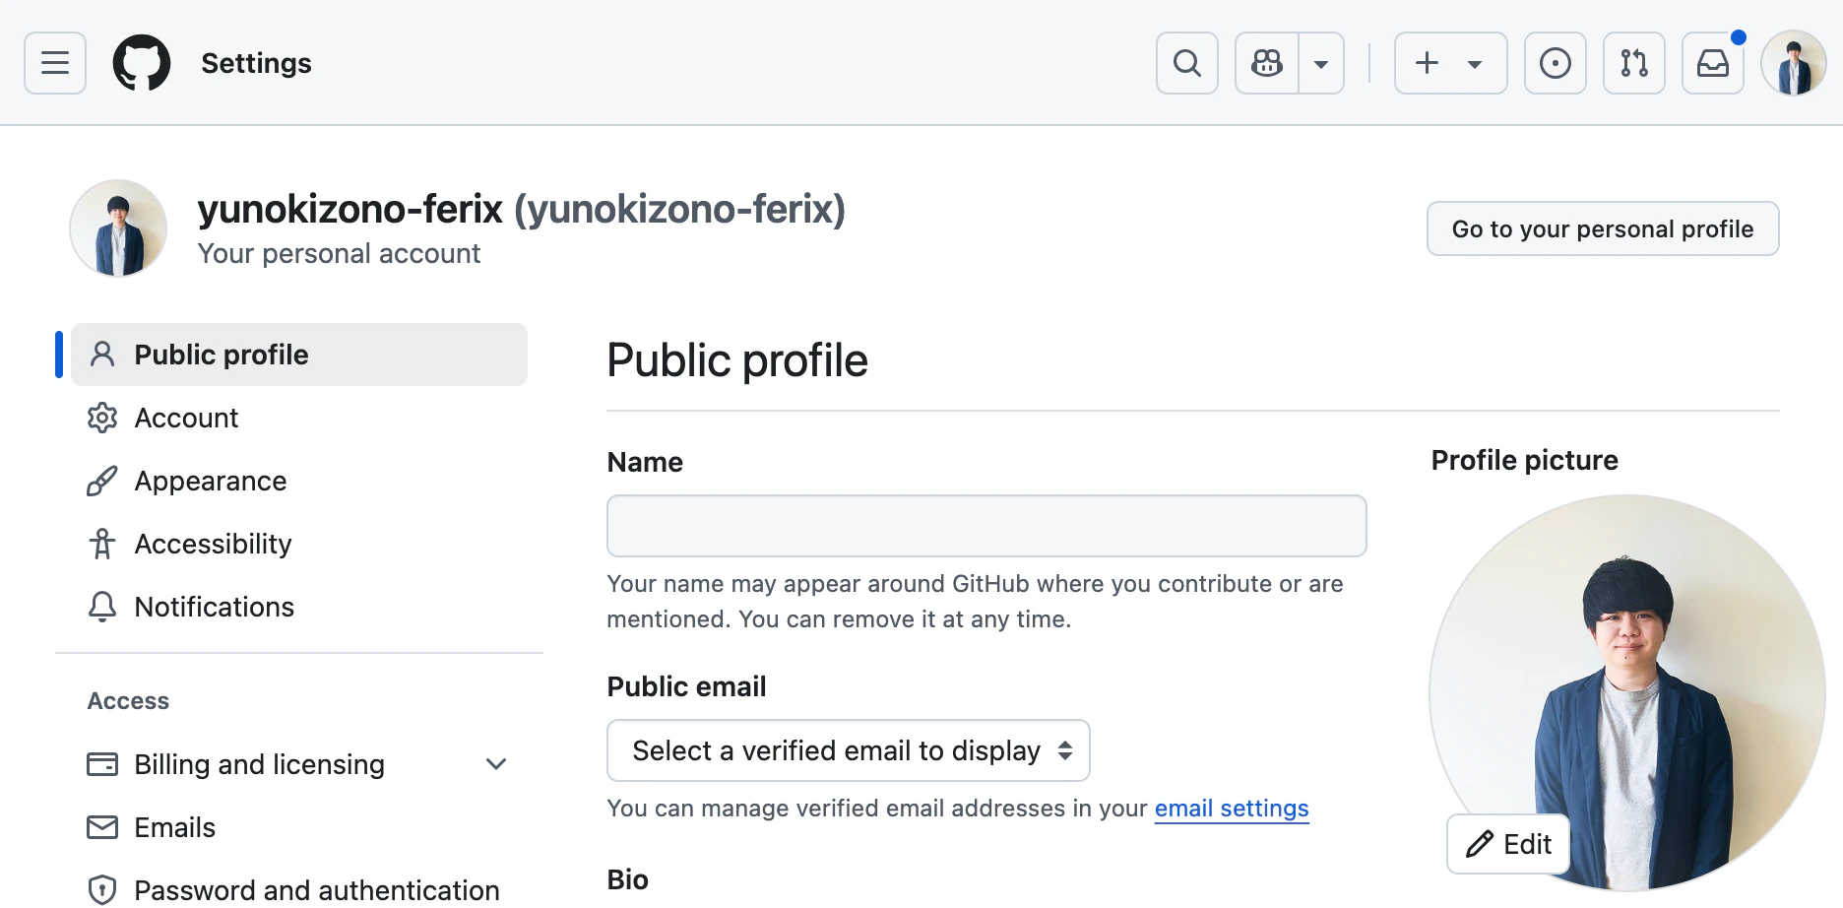Click the Profile picture label
1843x908 pixels.
pos(1525,460)
